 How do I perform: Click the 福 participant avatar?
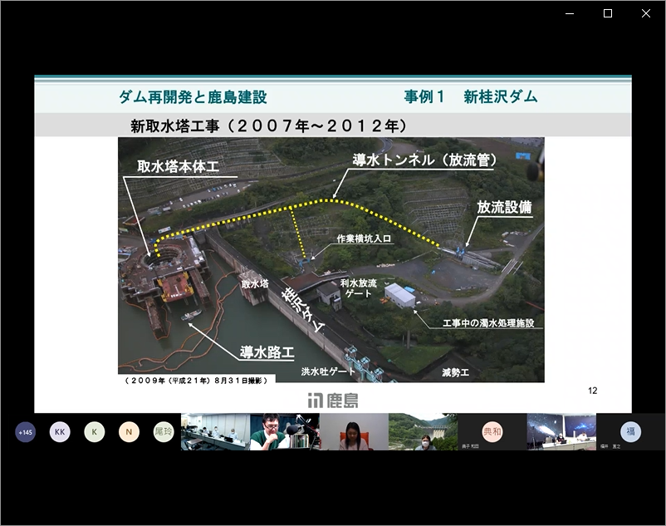click(631, 432)
